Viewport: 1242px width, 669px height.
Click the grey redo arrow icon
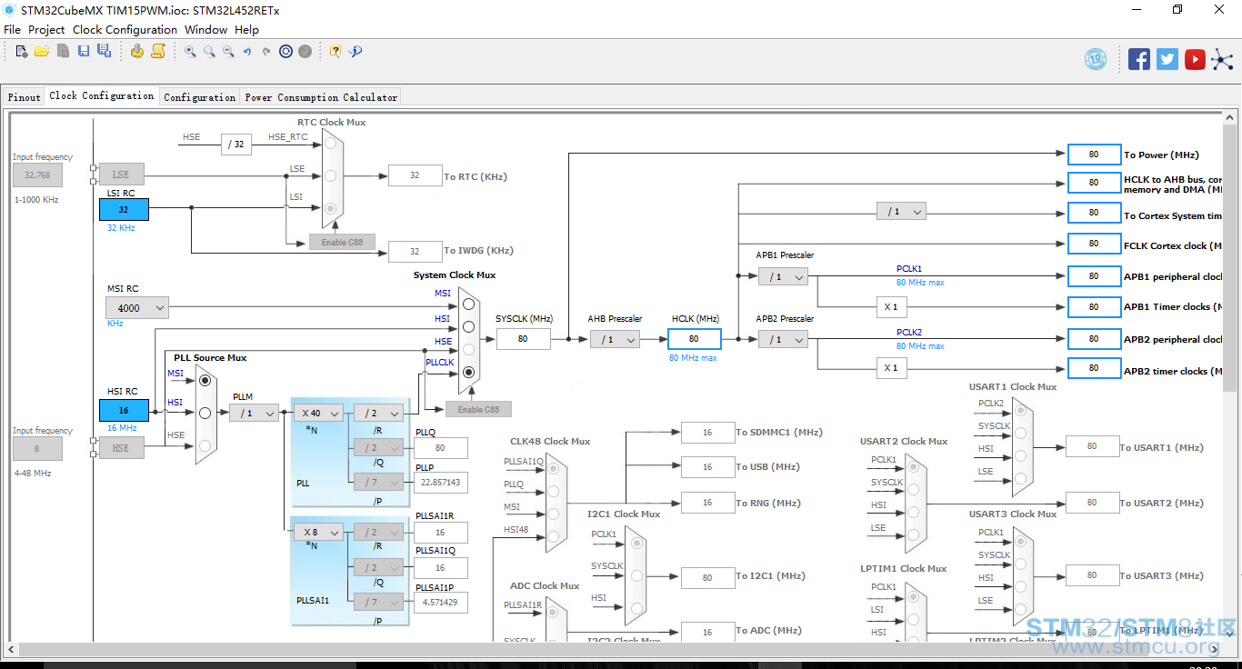pyautogui.click(x=266, y=52)
